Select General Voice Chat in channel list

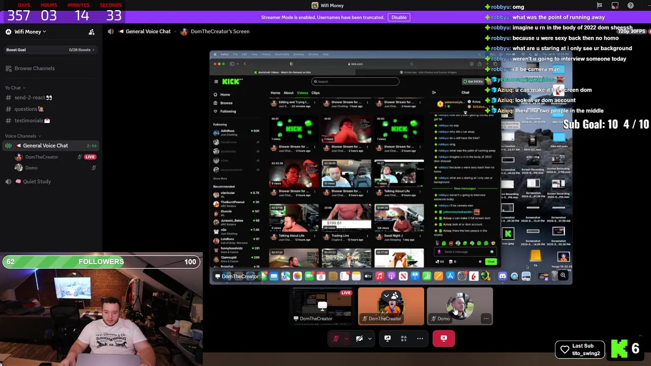[x=51, y=145]
